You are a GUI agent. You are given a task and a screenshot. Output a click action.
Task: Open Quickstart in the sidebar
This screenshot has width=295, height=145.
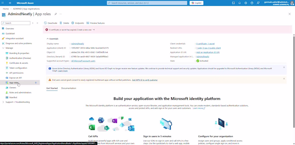point(10,33)
